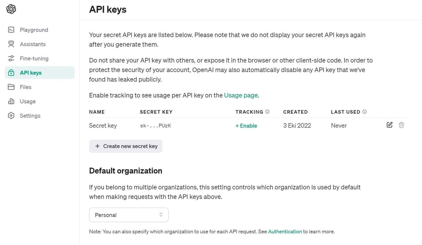The width and height of the screenshot is (422, 245).
Task: Navigate to Settings in the sidebar
Action: coord(30,116)
